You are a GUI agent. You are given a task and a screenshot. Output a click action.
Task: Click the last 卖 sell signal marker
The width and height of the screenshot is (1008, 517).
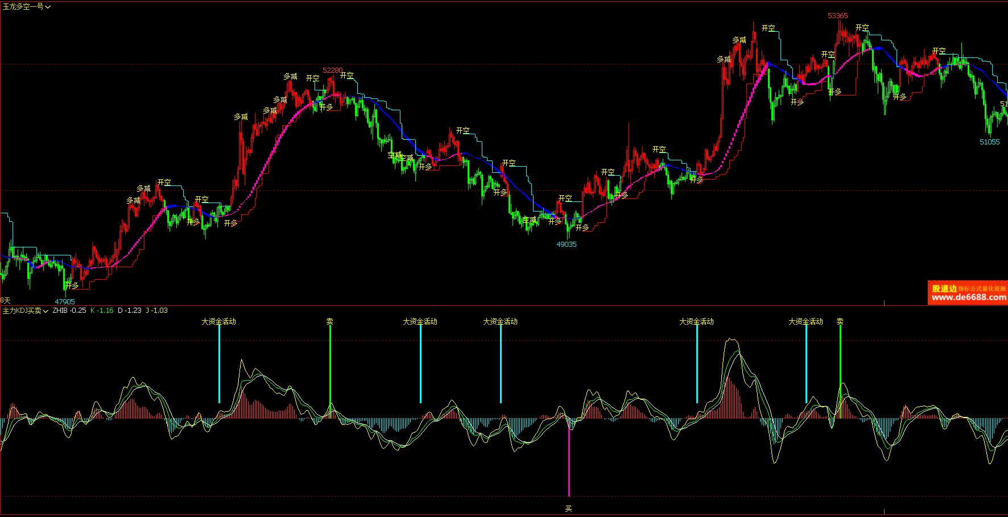pyautogui.click(x=840, y=322)
